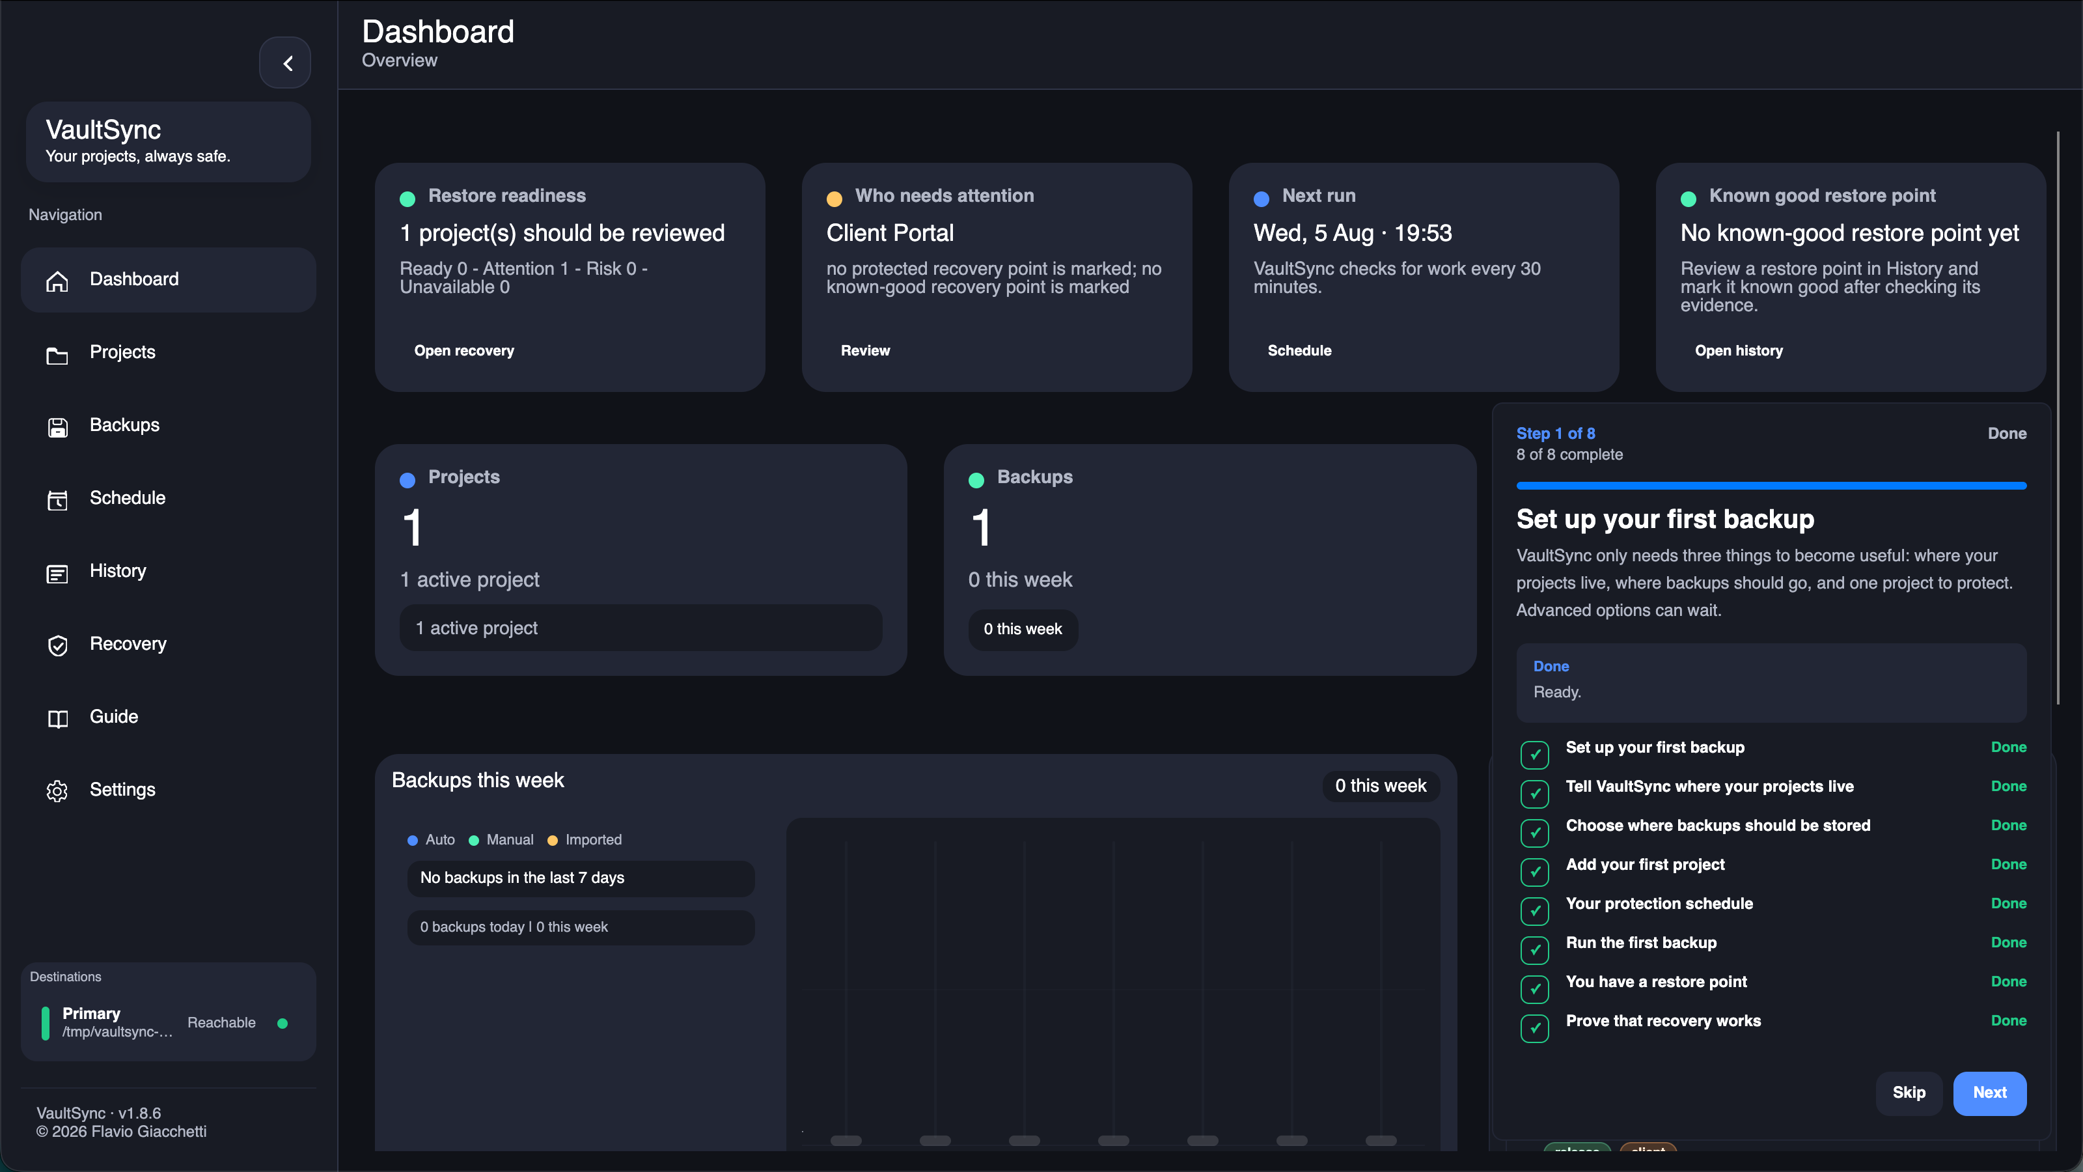Viewport: 2083px width, 1172px height.
Task: Click the blue Auto legend dot
Action: coord(413,841)
